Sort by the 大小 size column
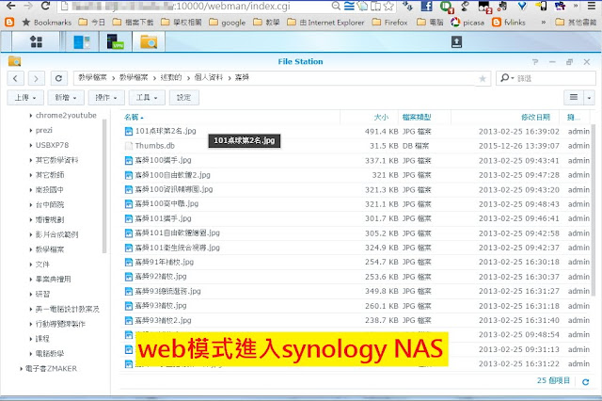 coord(381,118)
